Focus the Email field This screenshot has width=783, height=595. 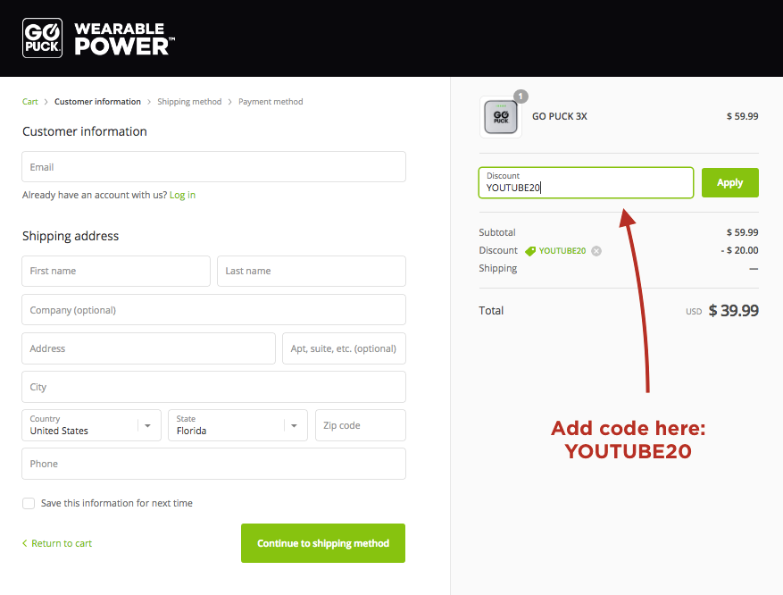[x=213, y=167]
